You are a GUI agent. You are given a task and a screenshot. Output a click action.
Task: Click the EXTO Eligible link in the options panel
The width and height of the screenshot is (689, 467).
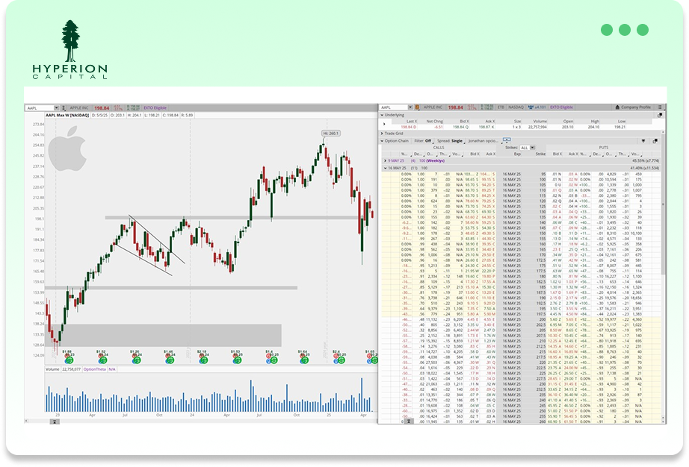click(x=561, y=107)
